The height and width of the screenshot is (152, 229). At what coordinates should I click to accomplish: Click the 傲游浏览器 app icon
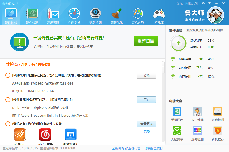[x=71, y=135]
